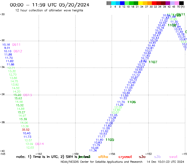Image resolution: width=187 pixels, height=164 pixels.
Task: Click the longitude axis label -159
Action: click(x=75, y=154)
